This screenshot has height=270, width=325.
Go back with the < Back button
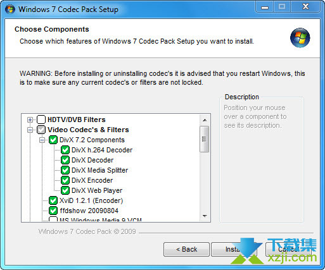tap(186, 249)
